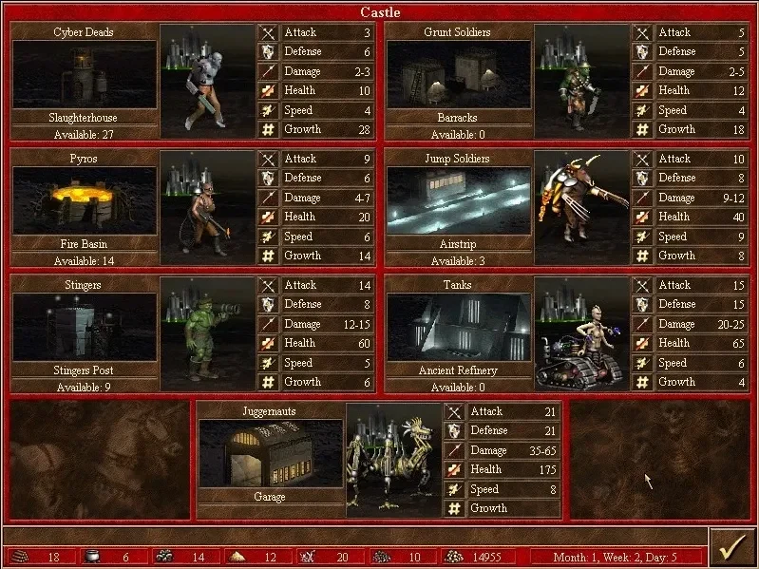Click the Grunt Soldiers name label
The width and height of the screenshot is (759, 569).
pos(457,32)
